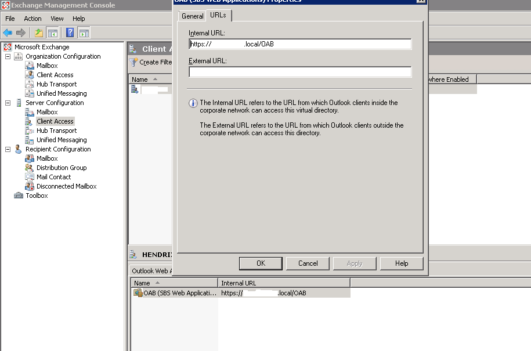Click the Create Filter link
This screenshot has width=531, height=351.
(156, 62)
